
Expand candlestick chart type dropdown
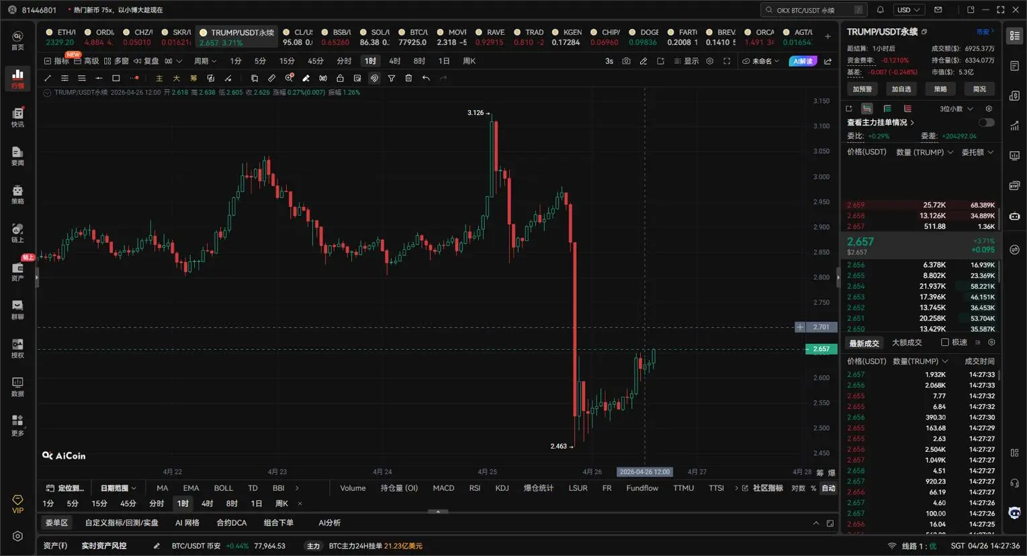tap(173, 61)
